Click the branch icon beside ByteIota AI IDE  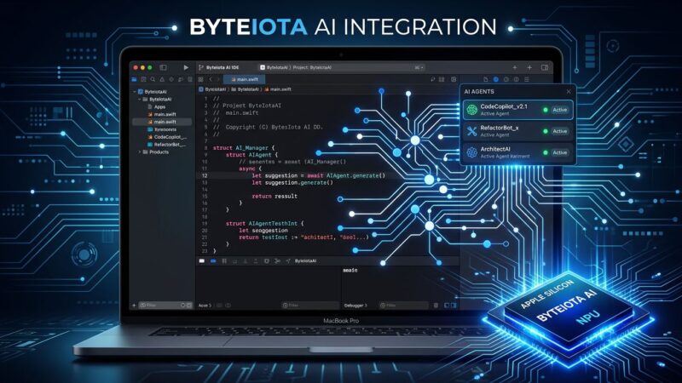(x=201, y=68)
